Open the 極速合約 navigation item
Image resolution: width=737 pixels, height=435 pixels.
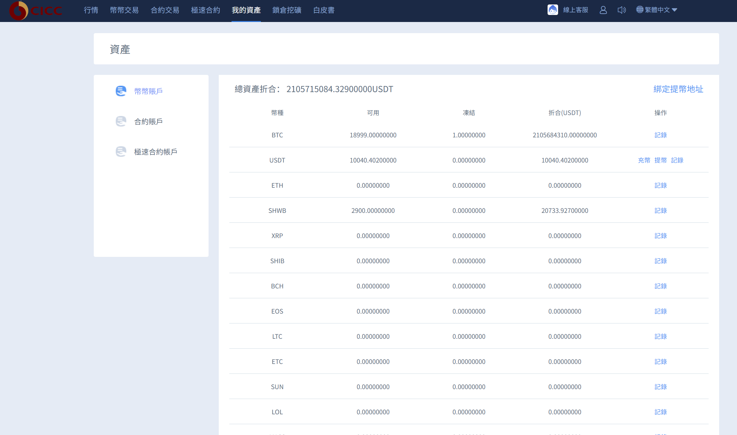click(x=205, y=10)
